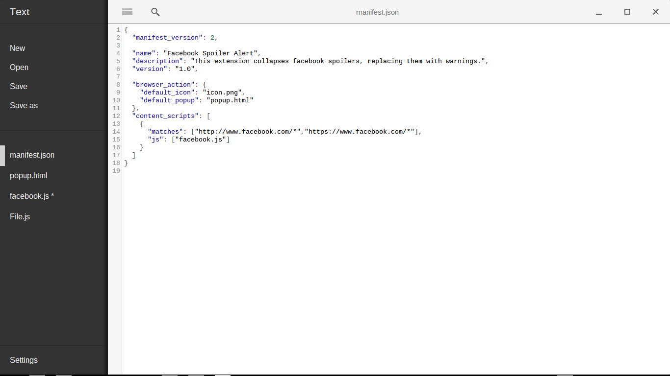Click the "Facebook Spoiler Alert" name value
The image size is (670, 376).
[x=210, y=53]
